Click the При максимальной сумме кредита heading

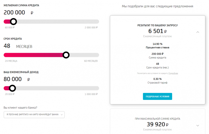[x=157, y=119]
